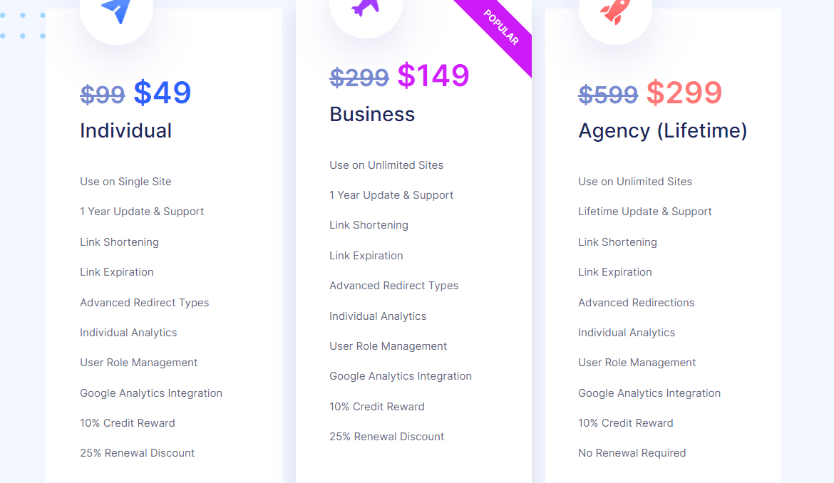Select 'Use on Unlimited Sites' under Business
This screenshot has height=483, width=834.
click(386, 165)
